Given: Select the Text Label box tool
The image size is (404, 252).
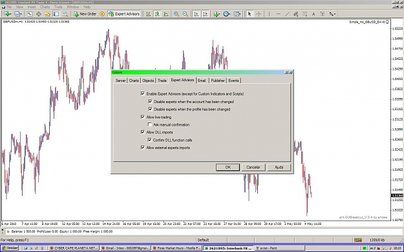Looking at the screenshot, I should pyautogui.click(x=322, y=14).
